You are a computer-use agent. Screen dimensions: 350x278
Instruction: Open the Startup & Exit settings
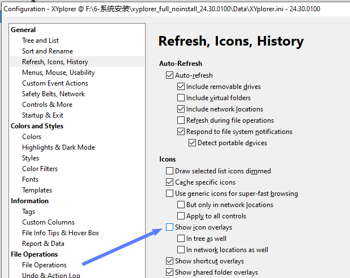click(42, 115)
